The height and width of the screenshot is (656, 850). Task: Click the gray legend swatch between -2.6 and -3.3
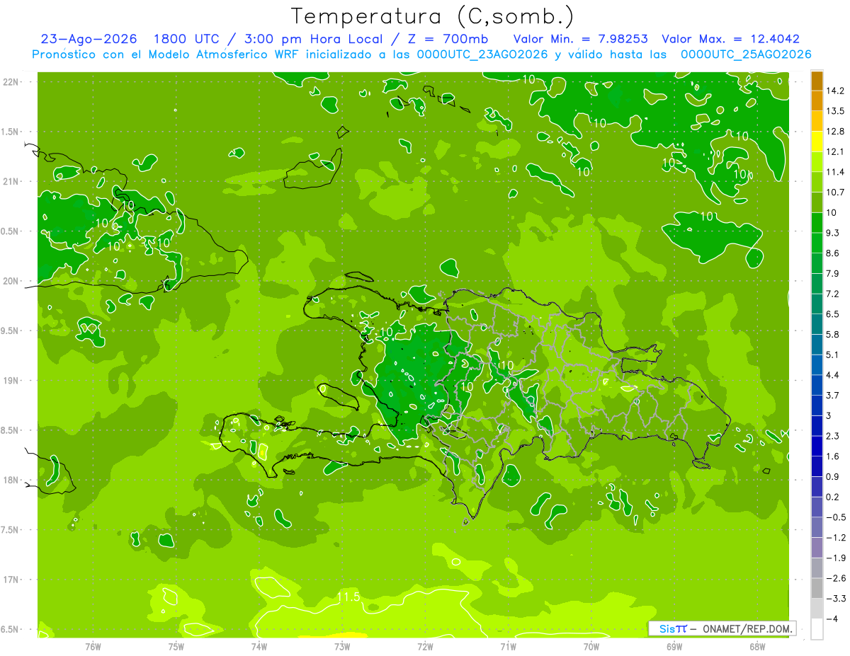point(817,587)
